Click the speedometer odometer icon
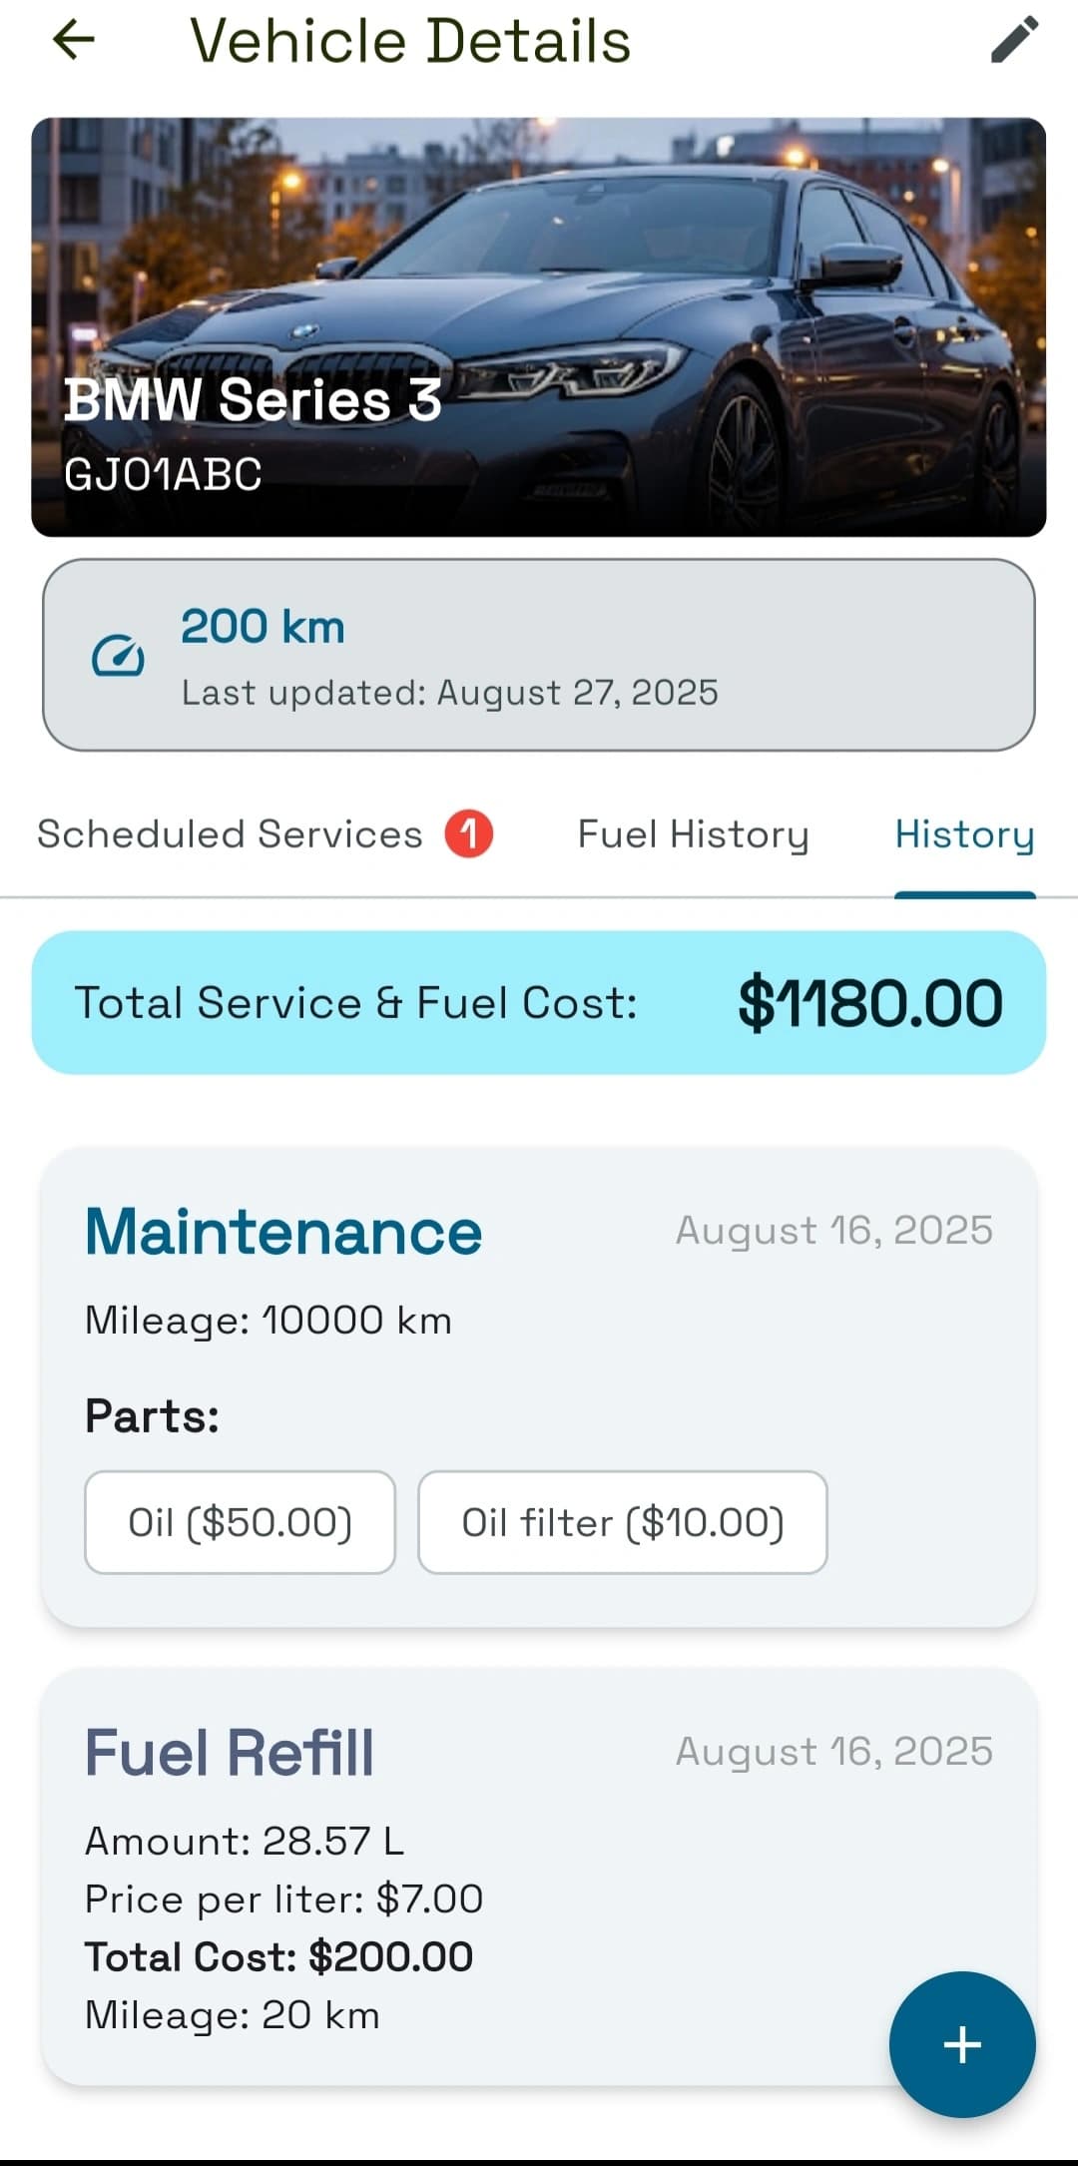The width and height of the screenshot is (1078, 2166). [x=118, y=657]
